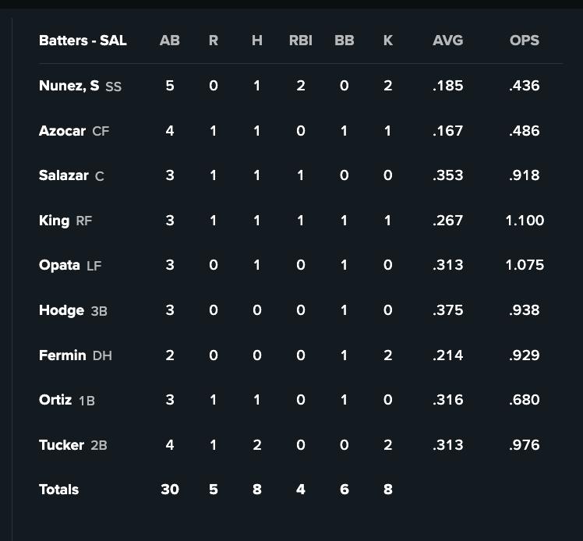Click the Totals row label
This screenshot has height=541, width=583.
(x=58, y=490)
